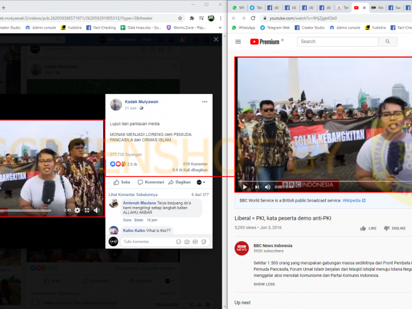
Task: Open the Chrome three-dot menu in the left browser
Action: point(221,18)
